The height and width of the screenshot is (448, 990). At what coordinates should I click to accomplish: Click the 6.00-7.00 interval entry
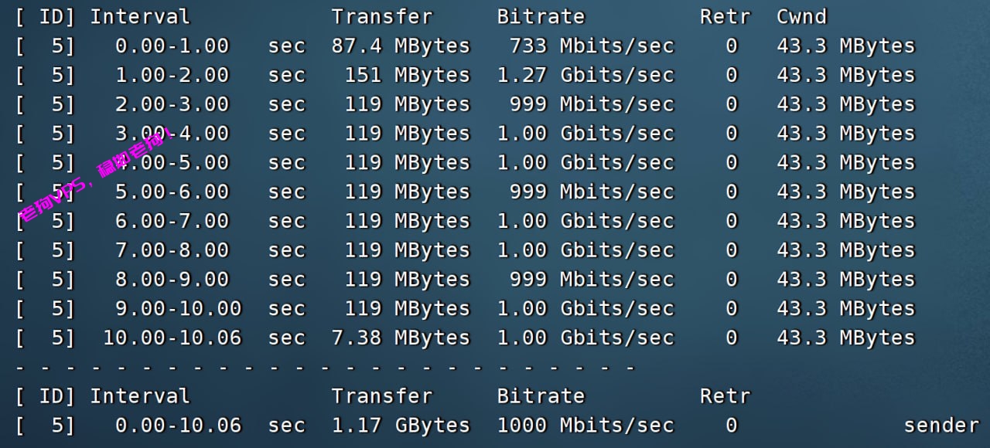(x=172, y=221)
